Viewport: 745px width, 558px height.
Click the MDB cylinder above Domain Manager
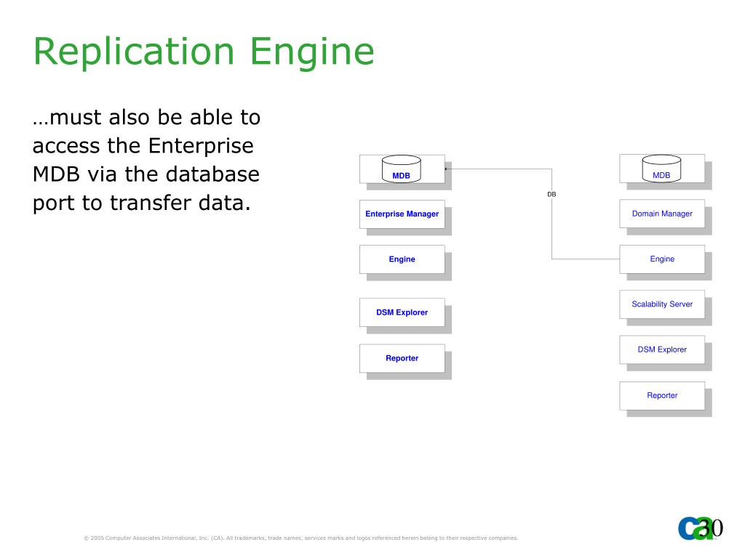click(661, 169)
